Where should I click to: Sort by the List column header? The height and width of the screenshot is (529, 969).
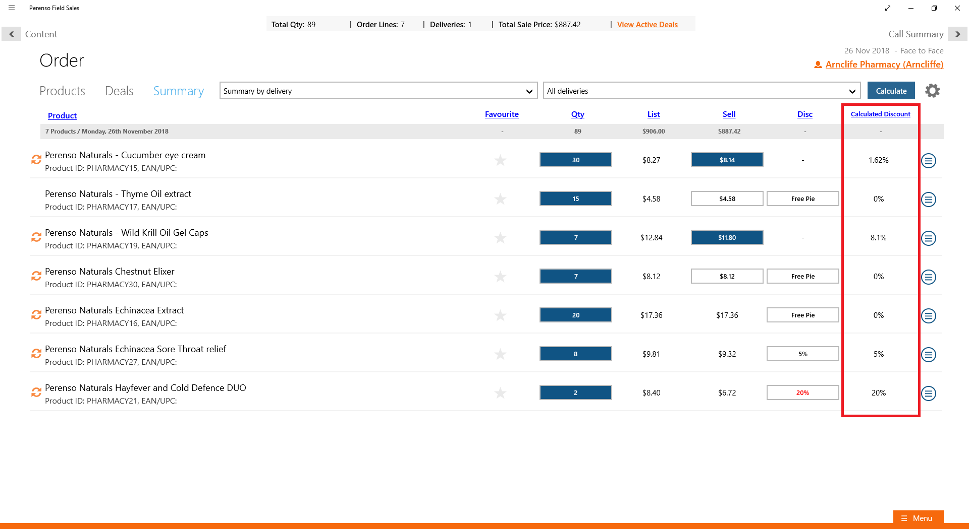pos(654,114)
